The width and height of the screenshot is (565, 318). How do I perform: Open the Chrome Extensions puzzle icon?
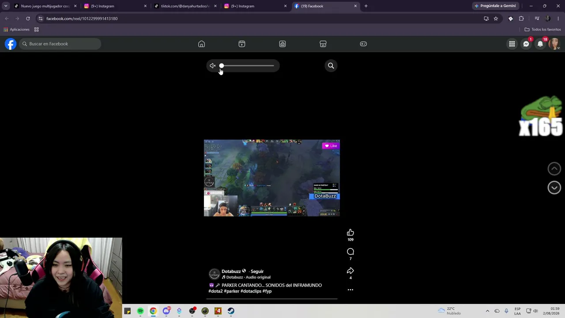tap(521, 19)
